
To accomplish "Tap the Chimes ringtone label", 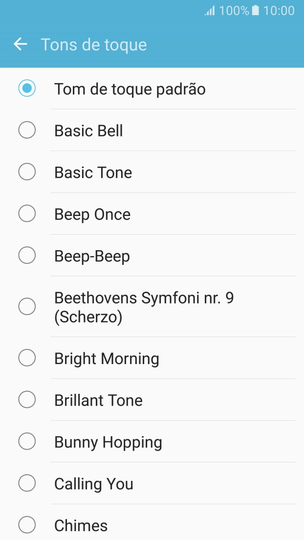I will tap(81, 526).
